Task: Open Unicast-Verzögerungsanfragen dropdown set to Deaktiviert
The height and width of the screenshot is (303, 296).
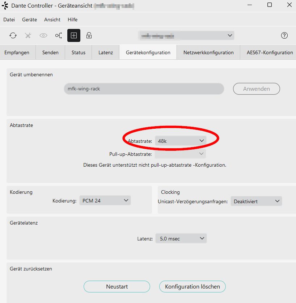Action: pyautogui.click(x=256, y=201)
